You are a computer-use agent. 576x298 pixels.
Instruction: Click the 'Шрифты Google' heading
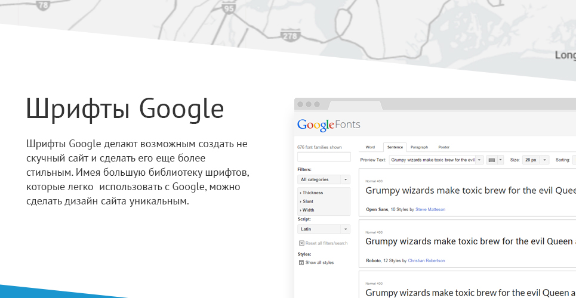point(125,110)
